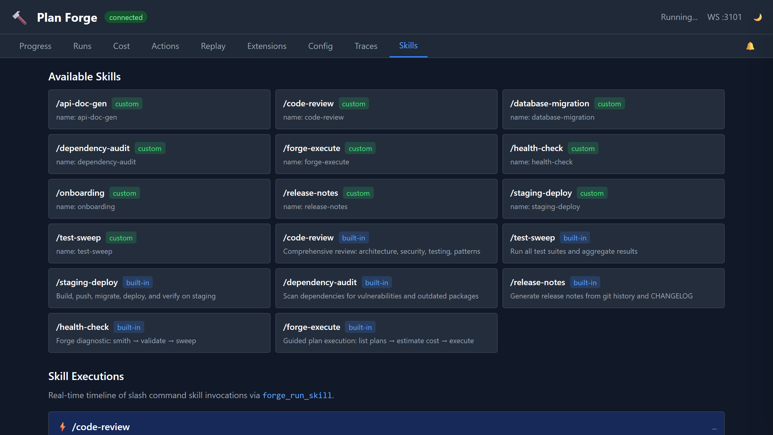Switch to the Replay tab
The width and height of the screenshot is (773, 435).
click(213, 46)
